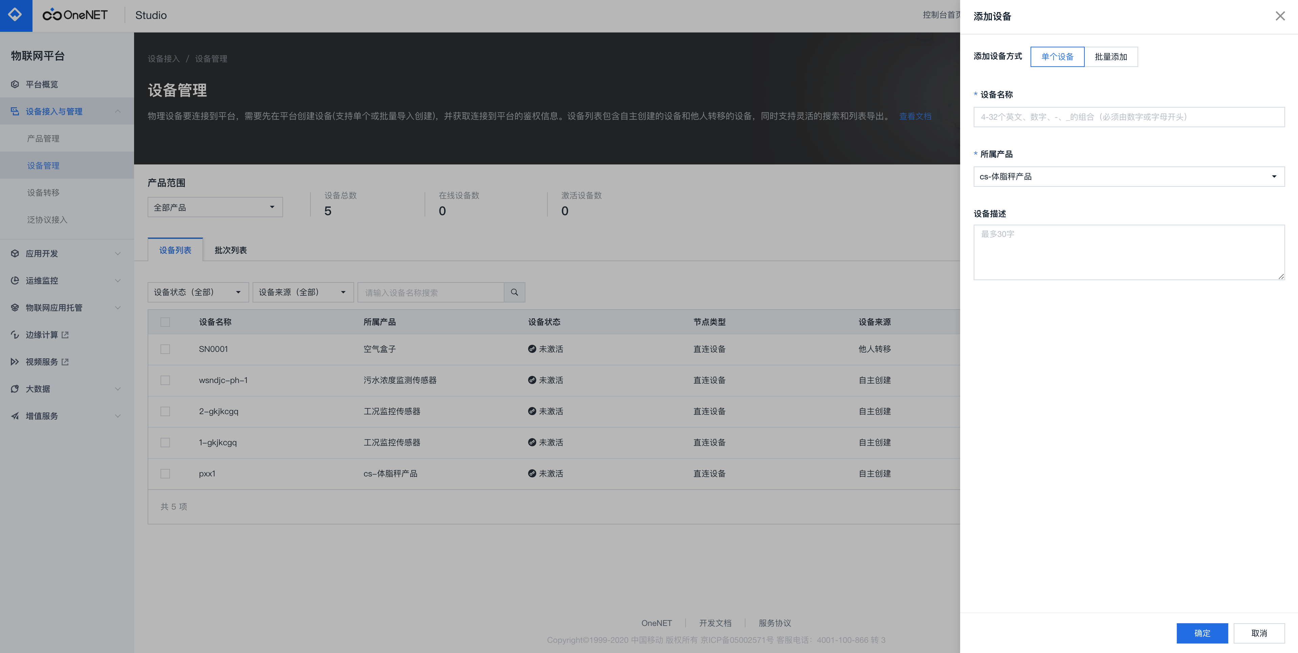Viewport: 1298px width, 653px height.
Task: Close the 添加设备 panel with X
Action: [x=1280, y=16]
